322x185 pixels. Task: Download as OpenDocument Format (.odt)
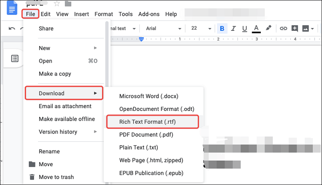coord(154,109)
